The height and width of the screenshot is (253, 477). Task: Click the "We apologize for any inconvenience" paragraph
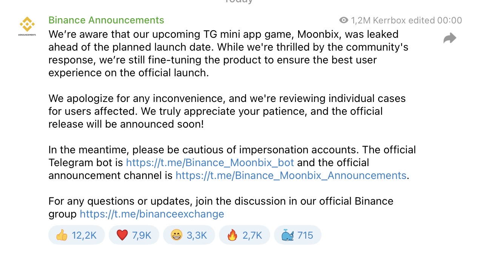pos(226,111)
